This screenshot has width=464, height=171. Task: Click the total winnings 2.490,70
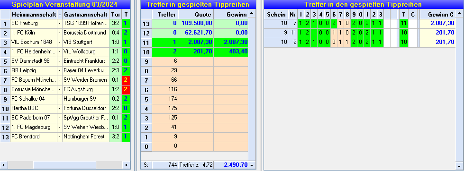(230, 165)
